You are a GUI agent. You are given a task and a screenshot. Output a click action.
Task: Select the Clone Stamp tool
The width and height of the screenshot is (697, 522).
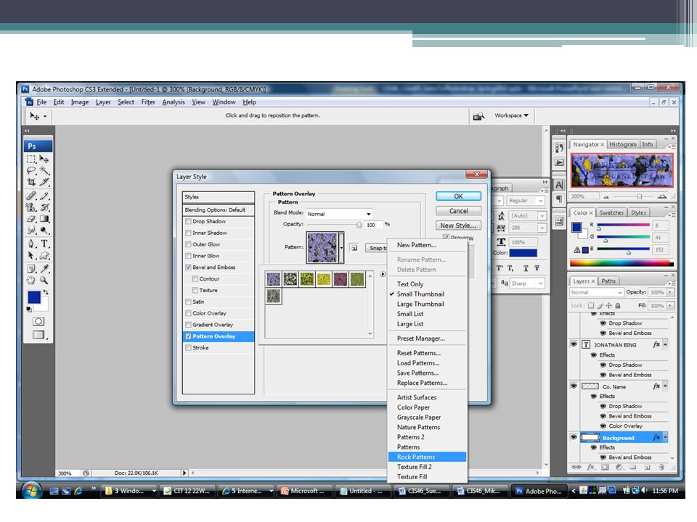[31, 207]
